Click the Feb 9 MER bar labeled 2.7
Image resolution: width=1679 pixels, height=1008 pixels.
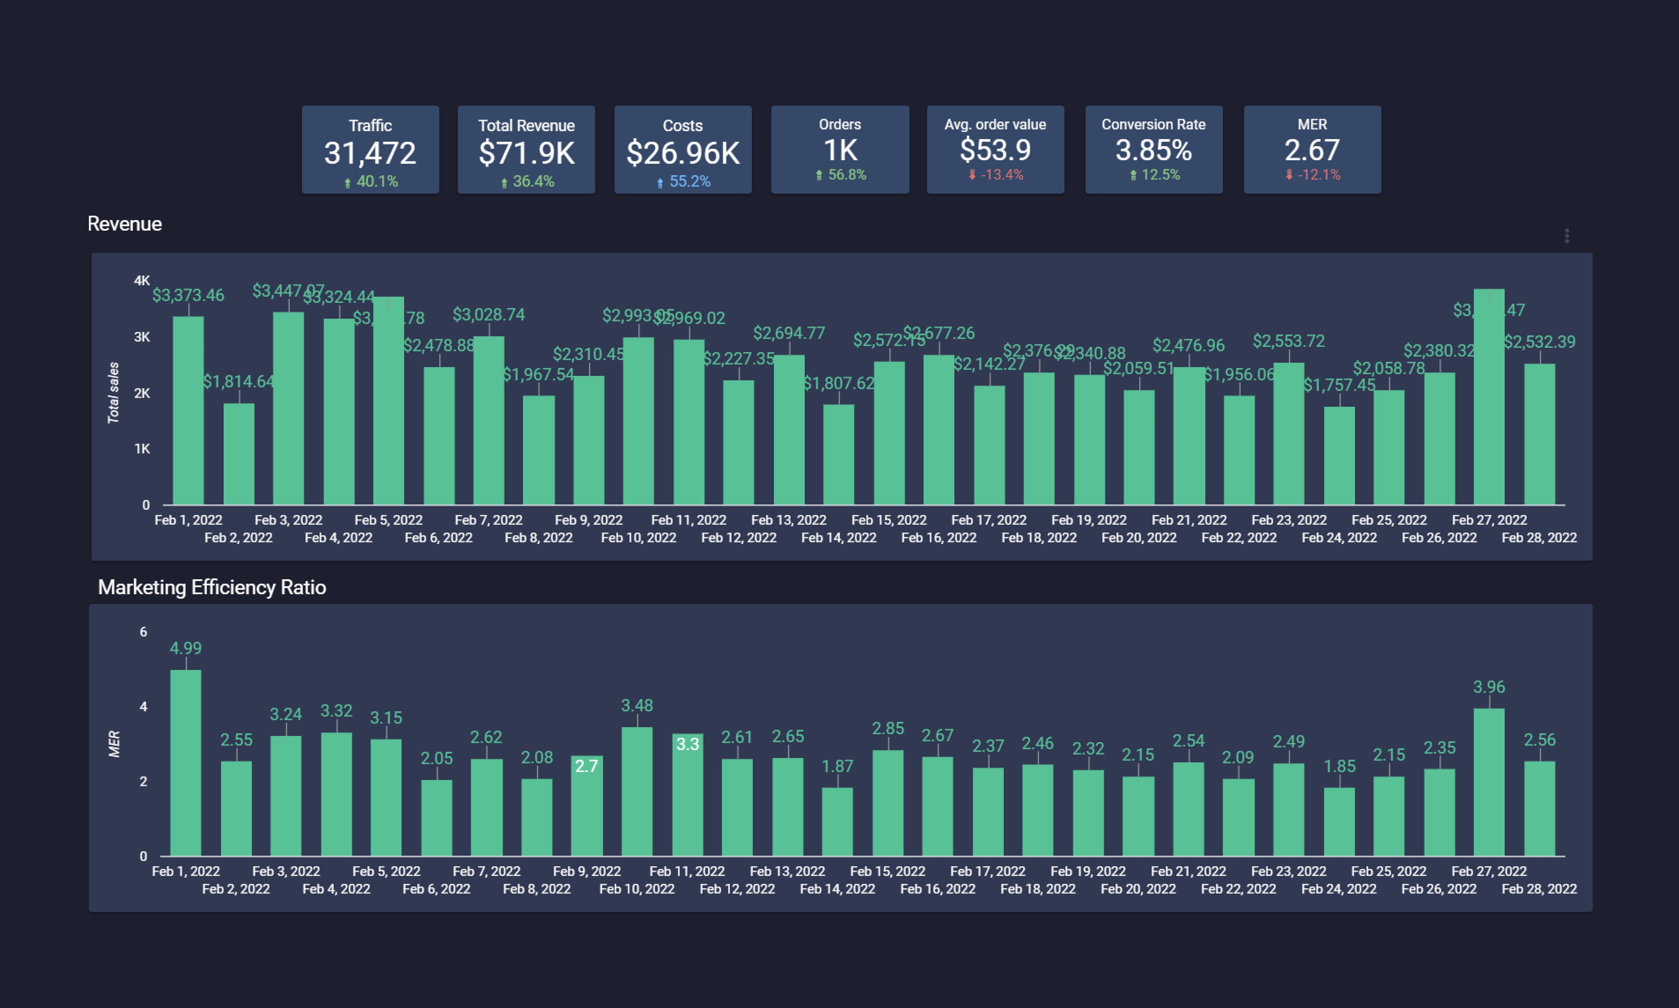pyautogui.click(x=587, y=806)
